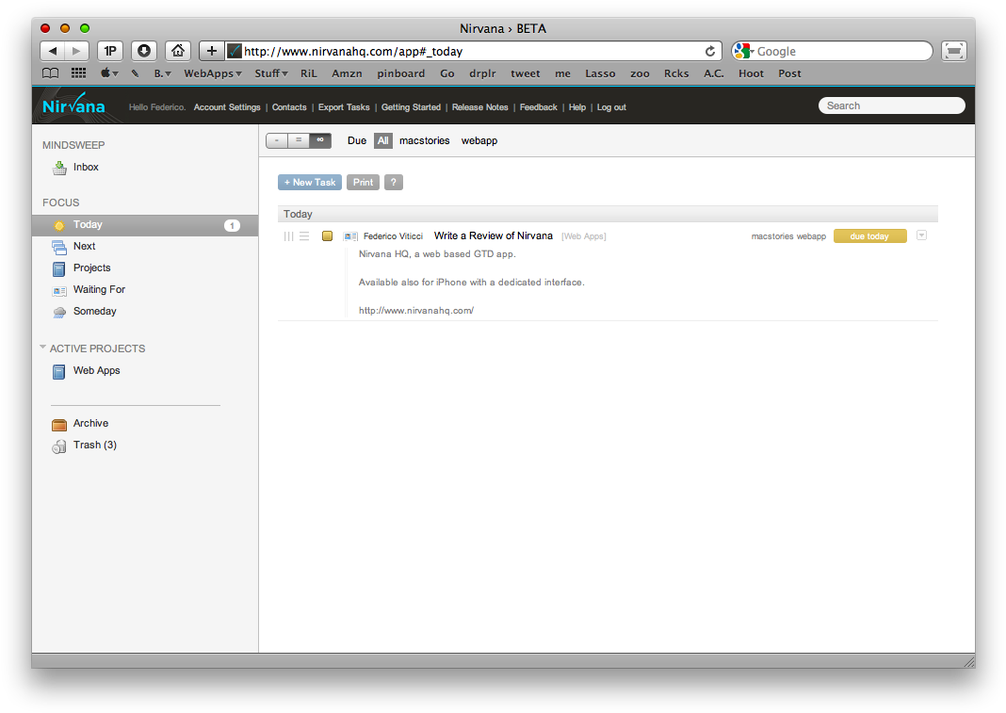Click the Trash can icon
The image size is (1006, 713).
point(59,446)
